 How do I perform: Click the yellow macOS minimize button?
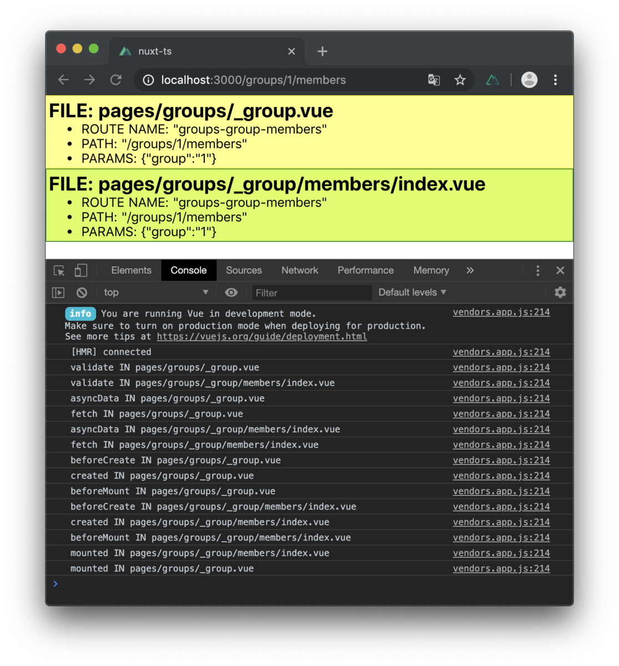click(x=77, y=49)
